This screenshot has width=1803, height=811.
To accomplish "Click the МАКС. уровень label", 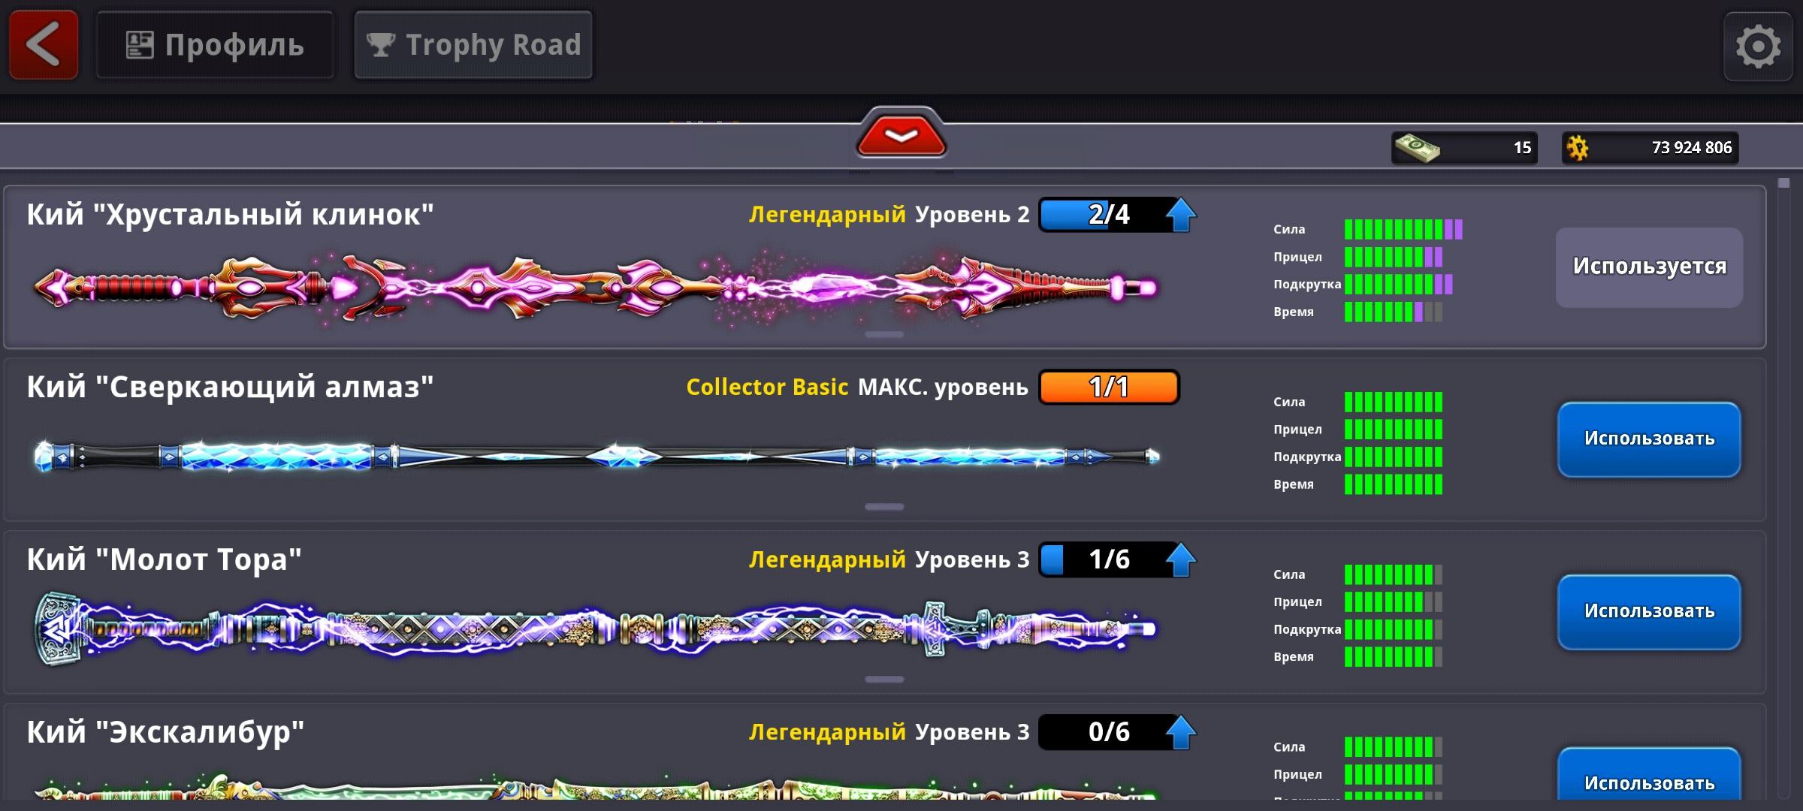I will pyautogui.click(x=943, y=387).
